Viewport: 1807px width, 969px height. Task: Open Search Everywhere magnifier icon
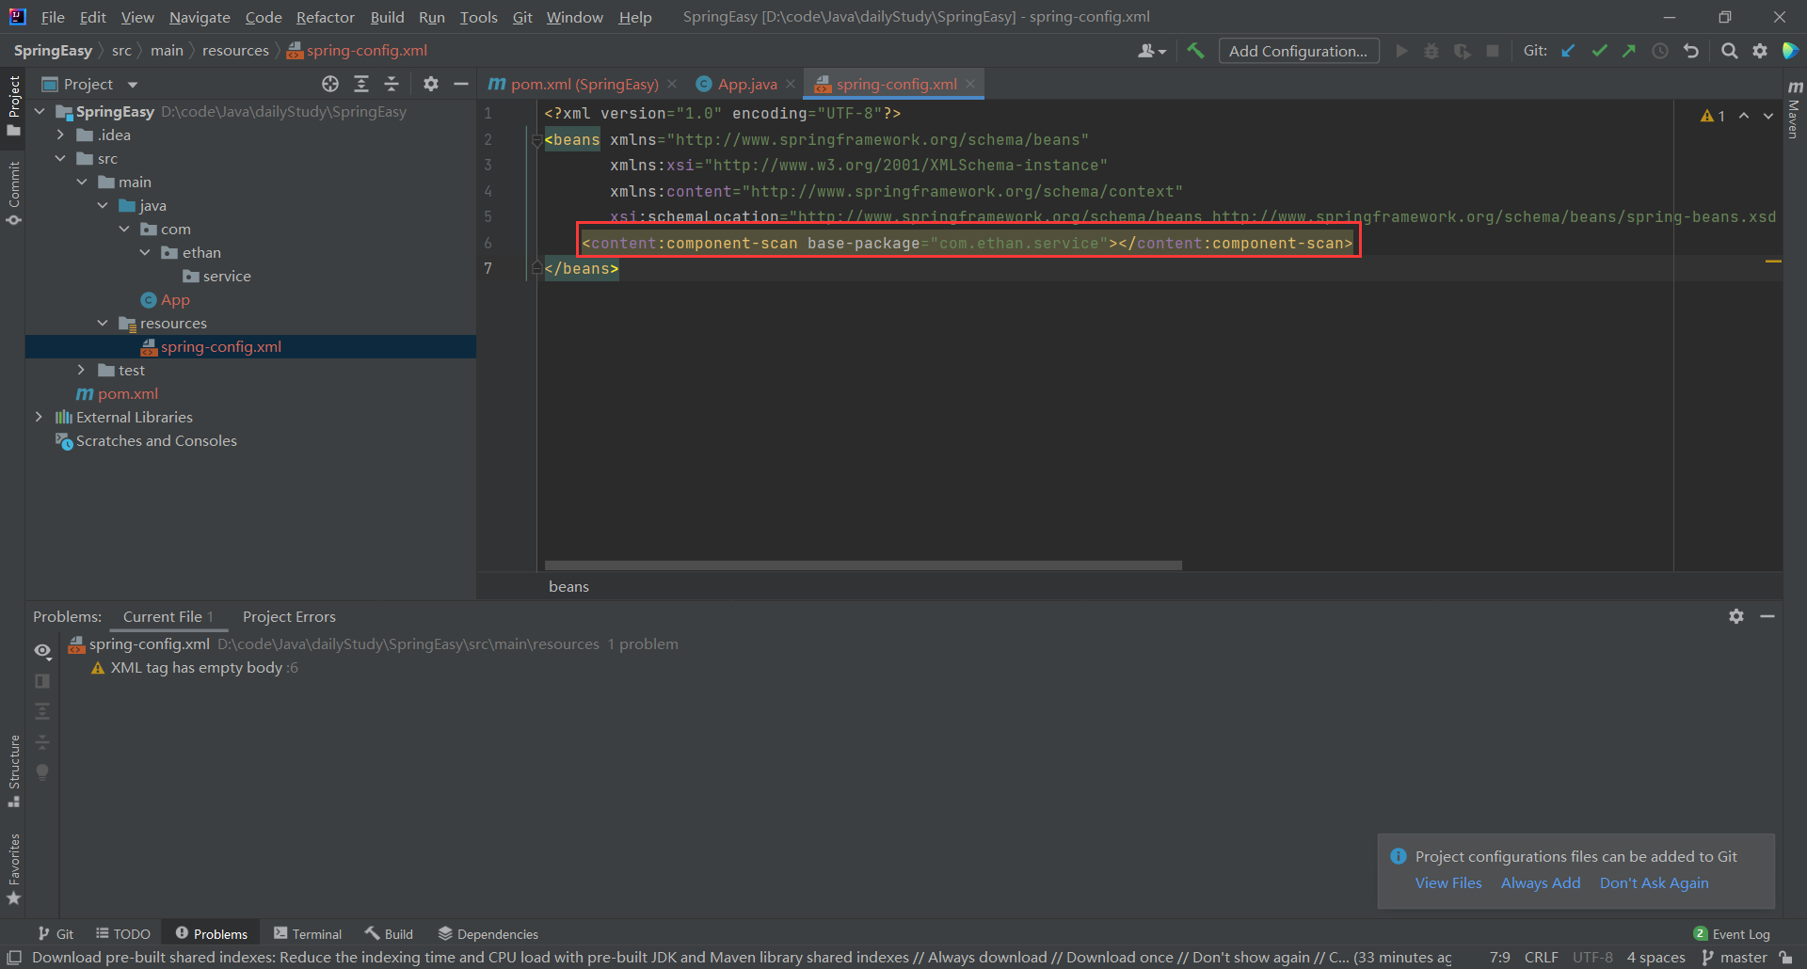click(x=1729, y=51)
